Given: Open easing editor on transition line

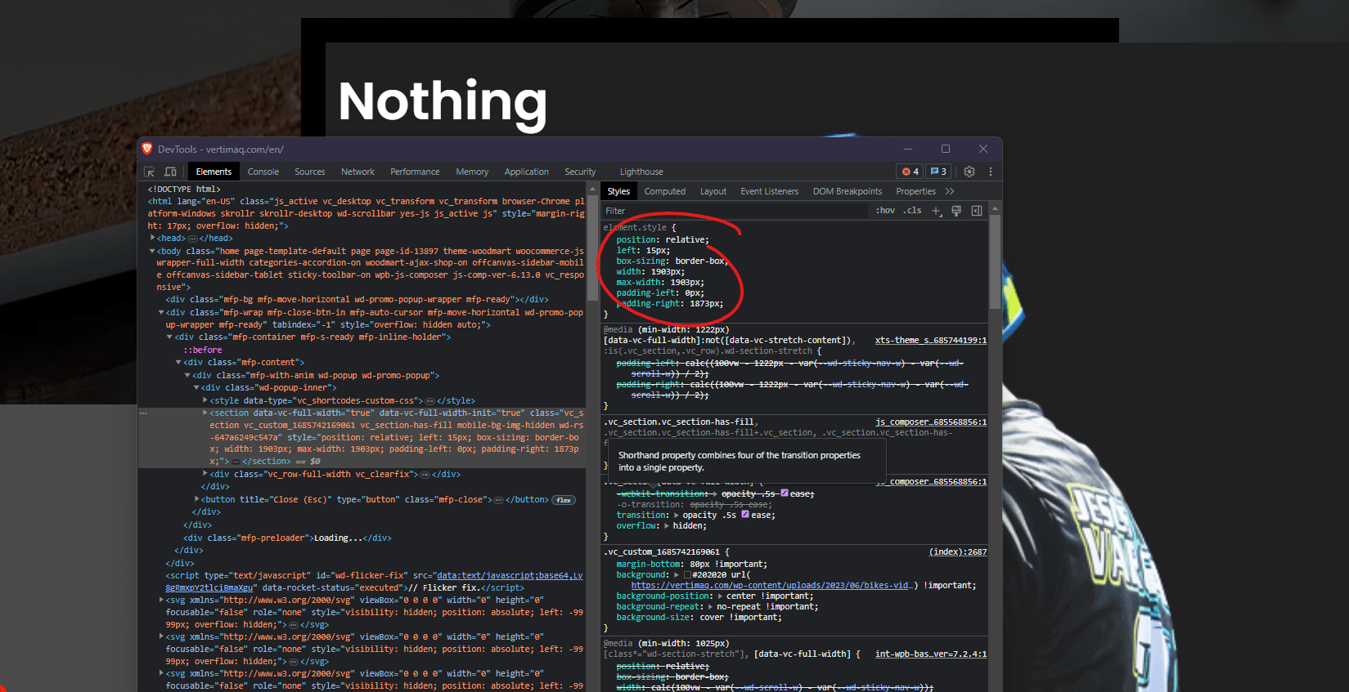Looking at the screenshot, I should (745, 515).
